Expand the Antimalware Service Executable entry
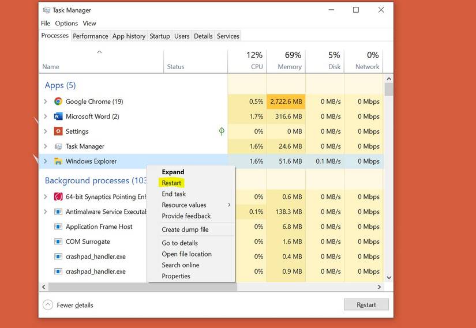 [x=46, y=212]
